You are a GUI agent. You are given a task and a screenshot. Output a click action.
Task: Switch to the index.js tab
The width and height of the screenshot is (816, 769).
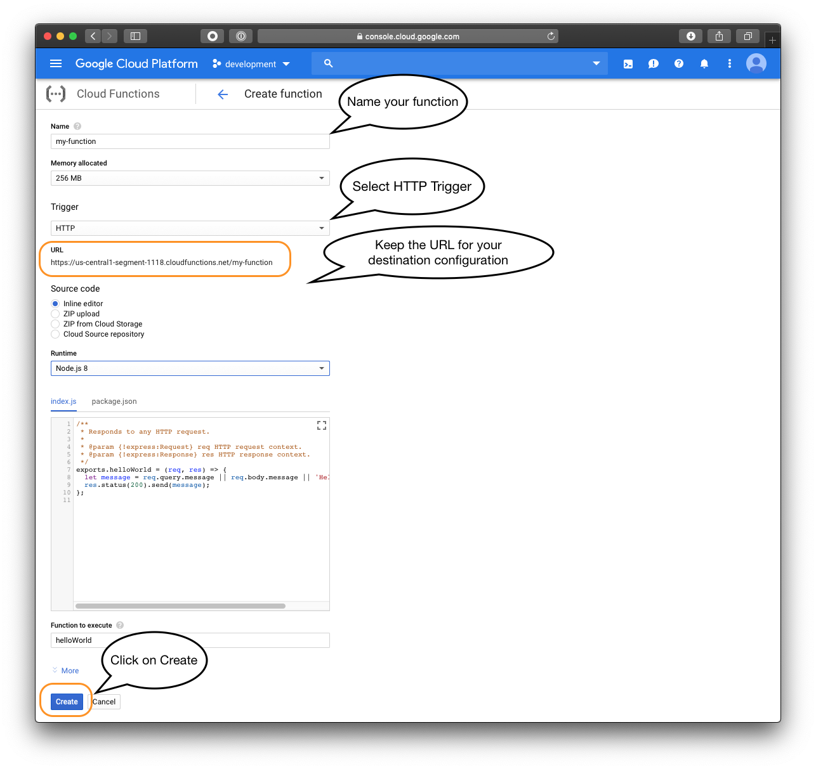click(x=63, y=401)
